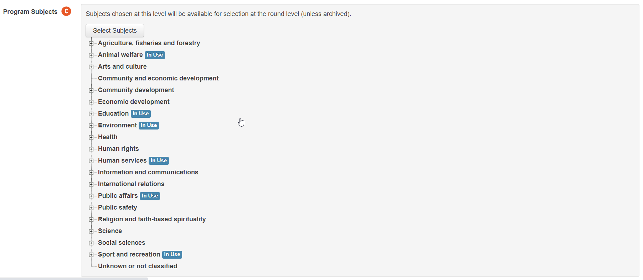Click the In Use badge beside Public affairs
The width and height of the screenshot is (643, 280).
(x=150, y=196)
